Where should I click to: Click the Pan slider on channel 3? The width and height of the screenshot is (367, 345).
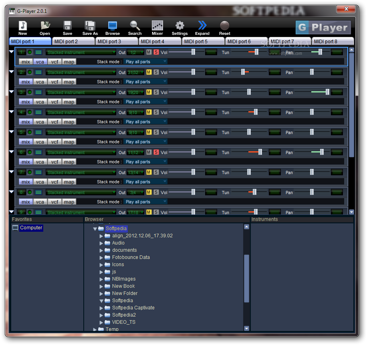(312, 92)
